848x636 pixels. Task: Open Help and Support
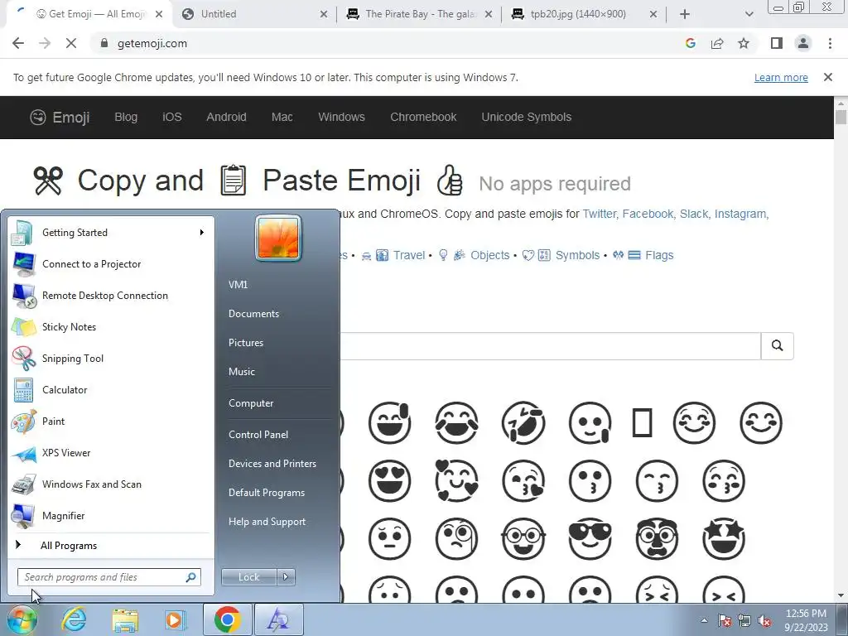click(267, 522)
